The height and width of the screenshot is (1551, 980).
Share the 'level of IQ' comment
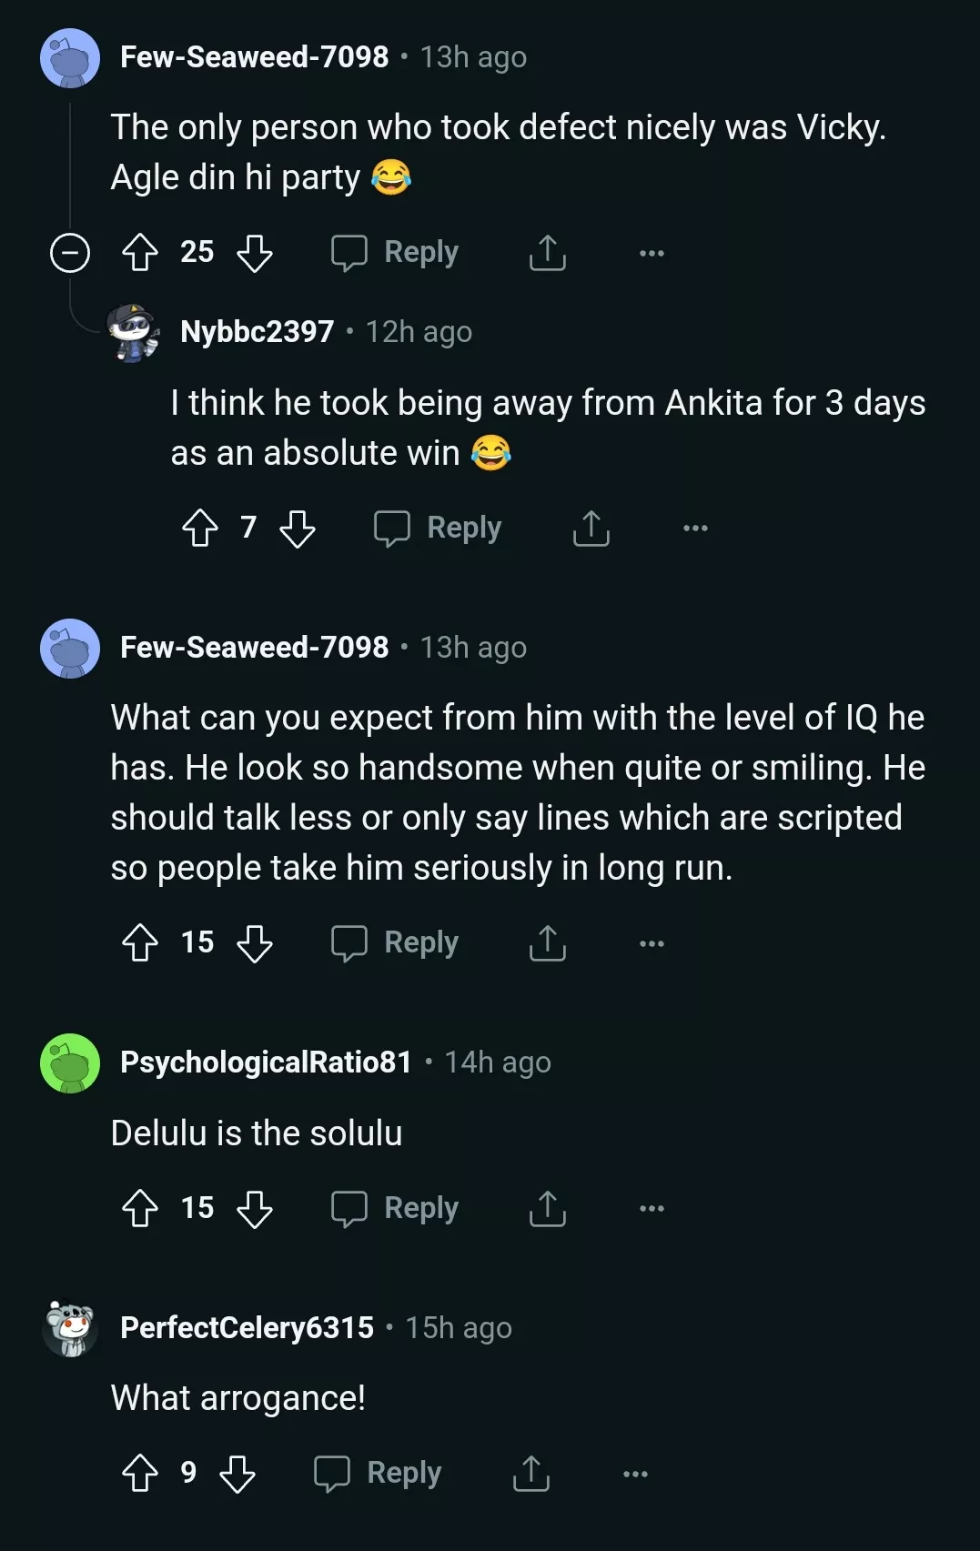[x=547, y=942]
